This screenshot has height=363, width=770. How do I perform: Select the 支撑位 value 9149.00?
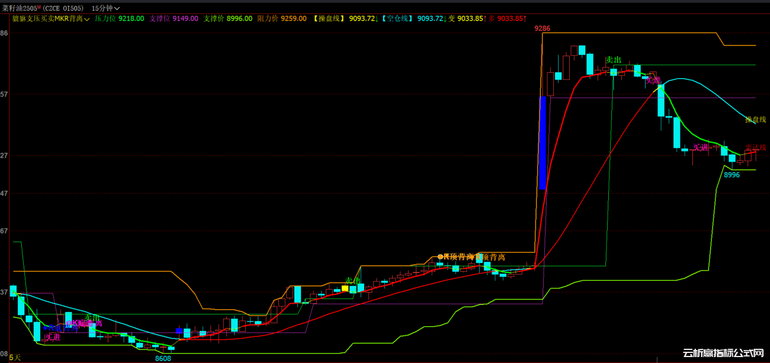coord(185,18)
